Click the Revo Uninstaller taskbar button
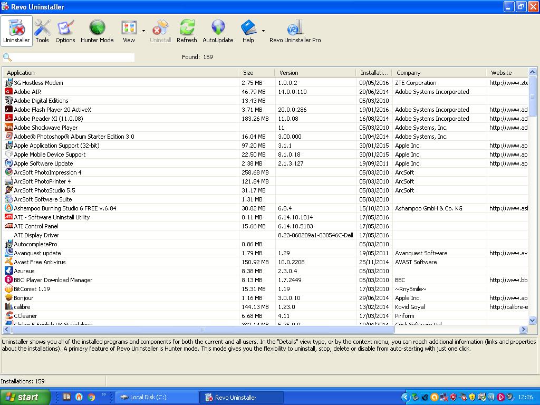Viewport: 540px width, 405px height. click(x=242, y=397)
